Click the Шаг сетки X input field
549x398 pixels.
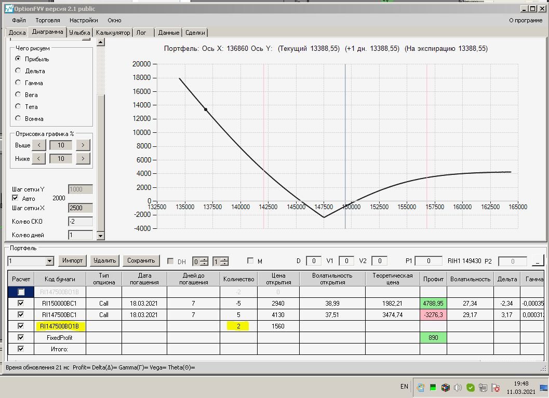pyautogui.click(x=80, y=208)
